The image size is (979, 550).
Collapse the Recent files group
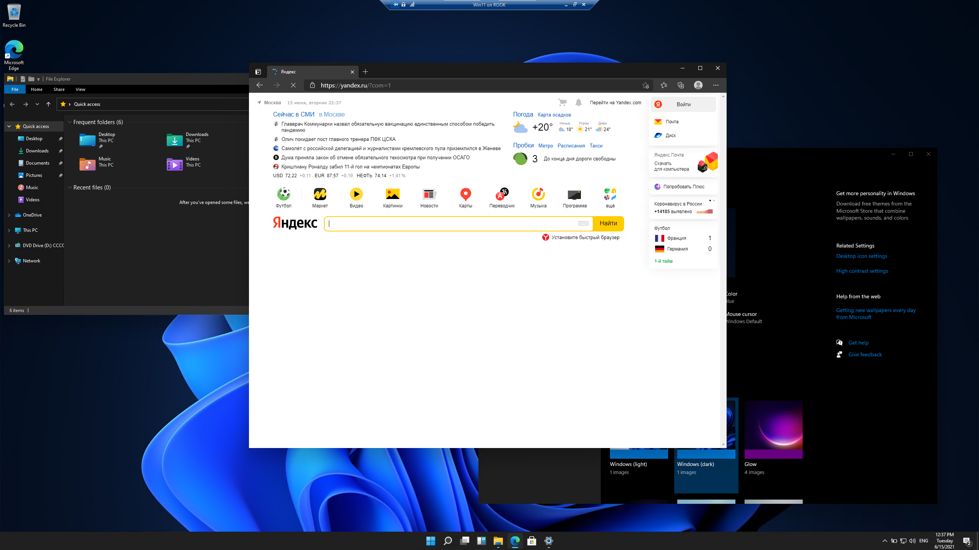(70, 187)
